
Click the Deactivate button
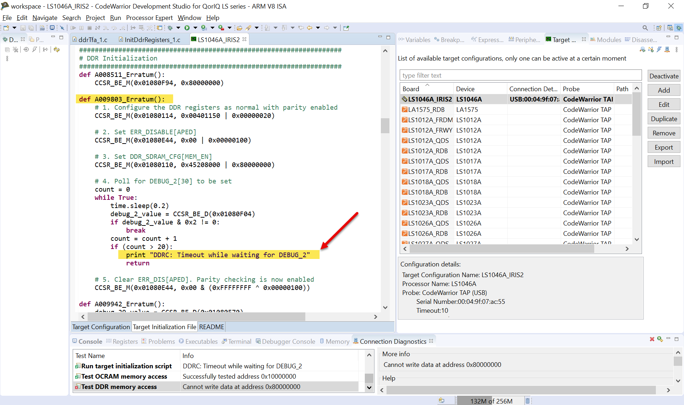[663, 76]
